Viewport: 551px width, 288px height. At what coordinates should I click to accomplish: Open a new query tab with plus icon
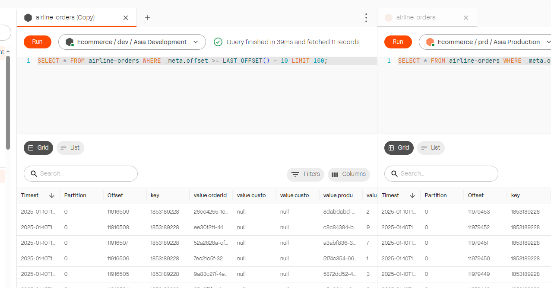click(148, 18)
